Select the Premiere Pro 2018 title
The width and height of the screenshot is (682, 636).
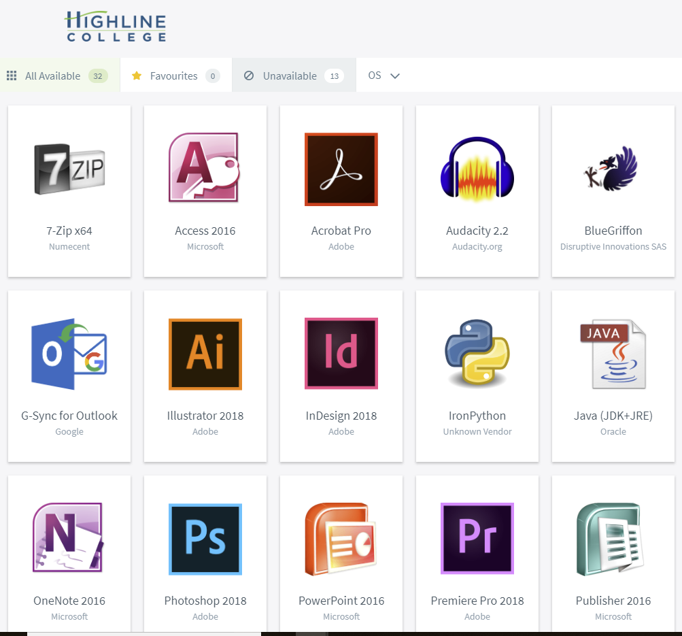pyautogui.click(x=477, y=601)
